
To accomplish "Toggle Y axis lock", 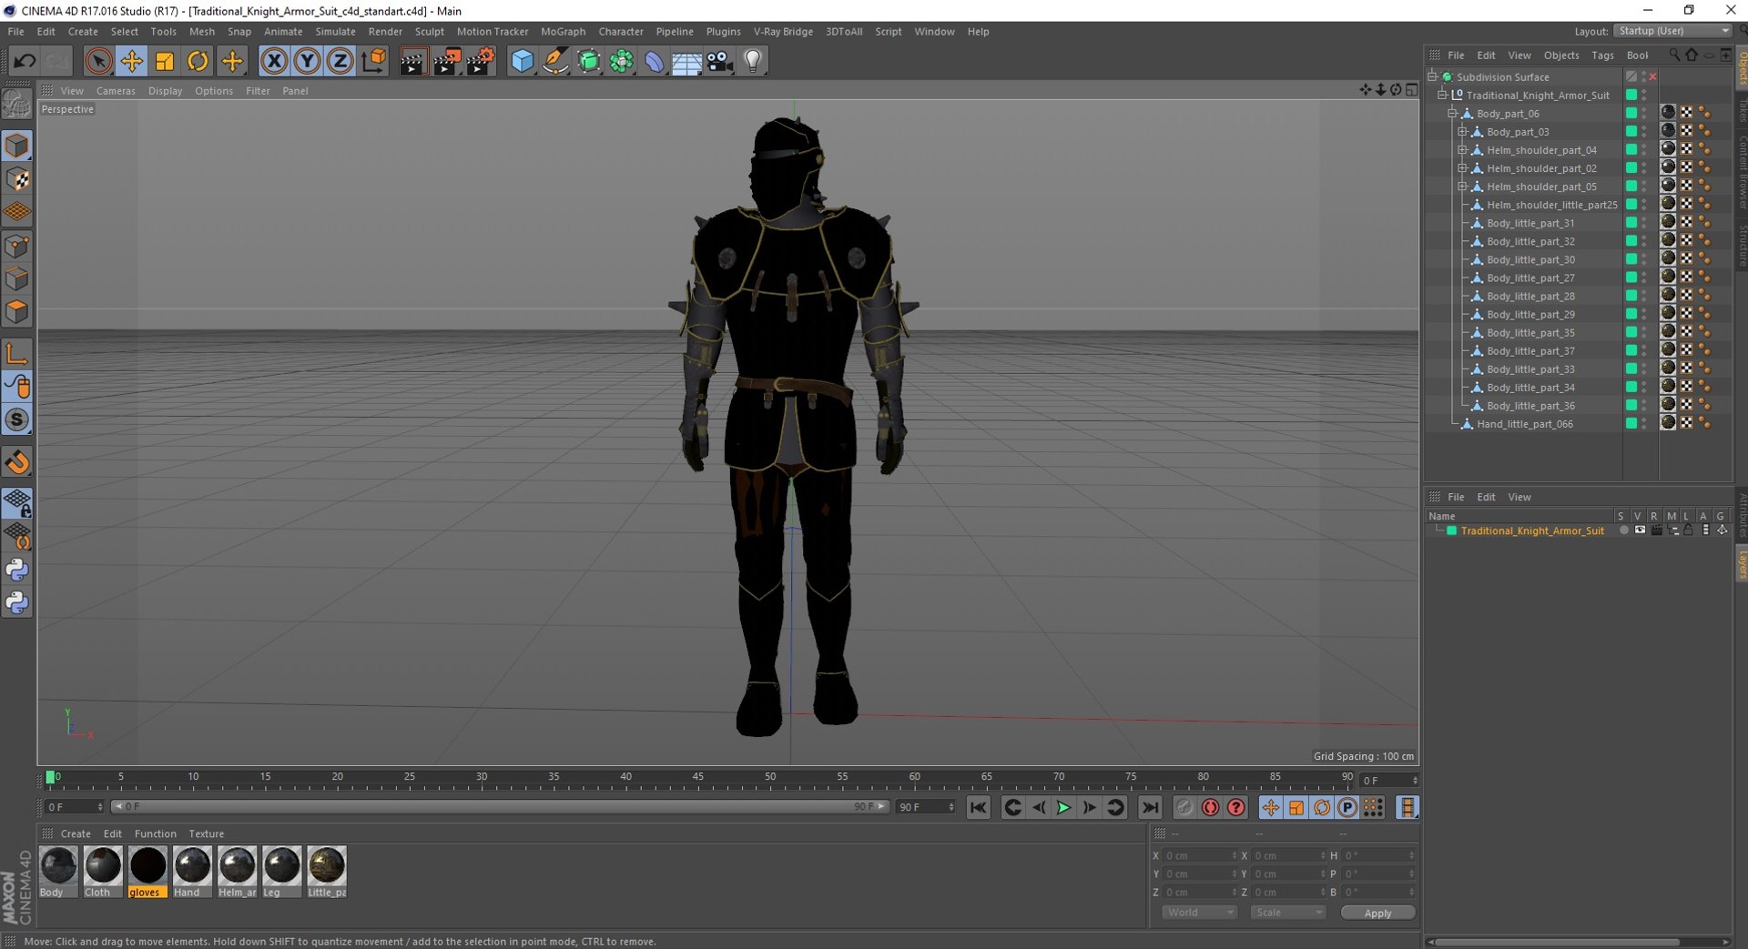I will pyautogui.click(x=307, y=61).
